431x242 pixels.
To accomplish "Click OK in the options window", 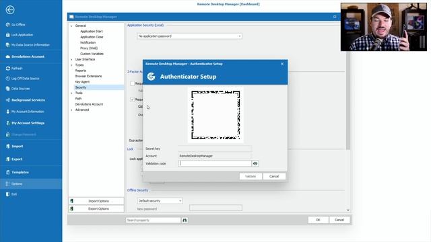I will click(x=318, y=220).
